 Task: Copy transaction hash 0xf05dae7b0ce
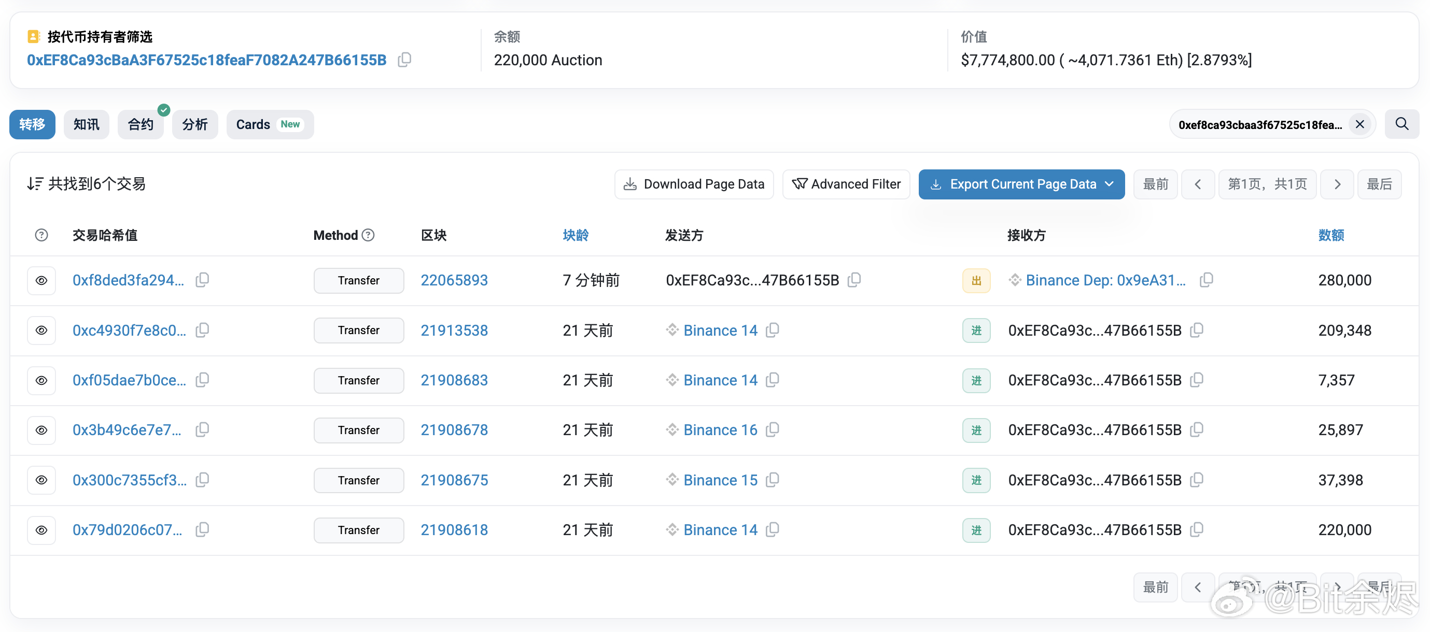click(x=203, y=380)
